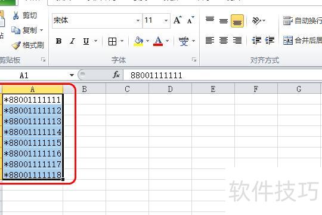Click Merge and Center (合并后居中)

(x=302, y=41)
